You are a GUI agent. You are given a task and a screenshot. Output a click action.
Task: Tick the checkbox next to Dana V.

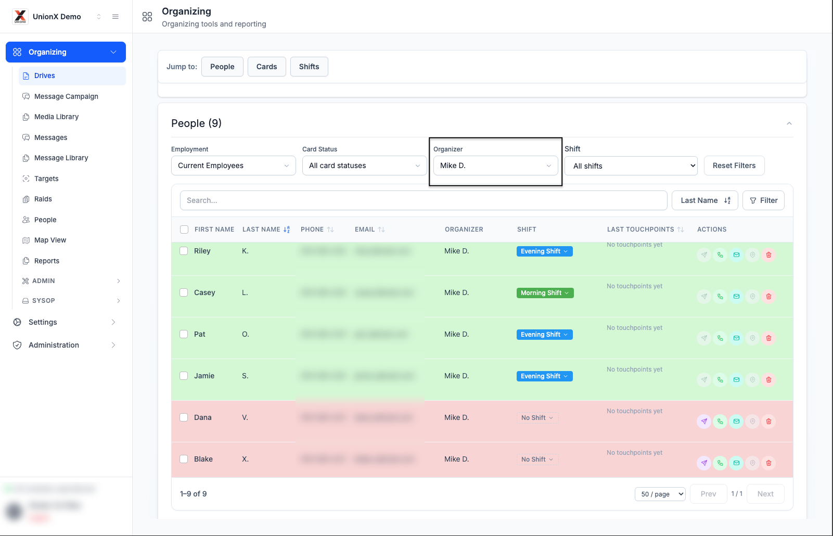(184, 417)
